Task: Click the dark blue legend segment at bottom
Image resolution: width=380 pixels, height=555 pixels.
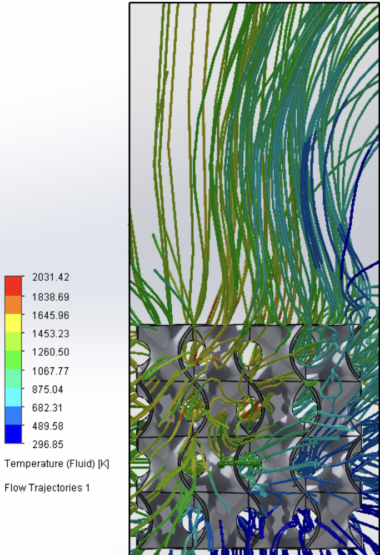Action: pyautogui.click(x=13, y=434)
